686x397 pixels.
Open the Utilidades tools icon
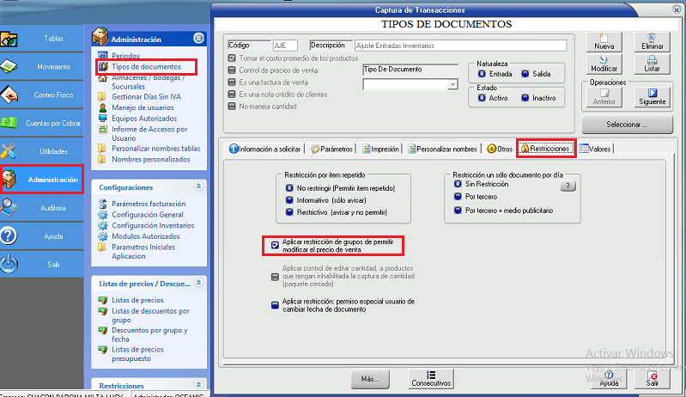11,151
